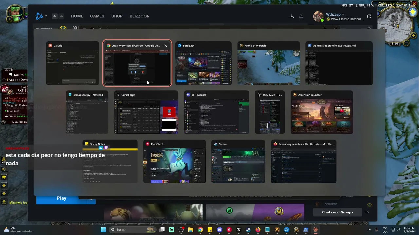419x235 pixels.
Task: Click the taskbar Buscar search box
Action: pyautogui.click(x=133, y=230)
